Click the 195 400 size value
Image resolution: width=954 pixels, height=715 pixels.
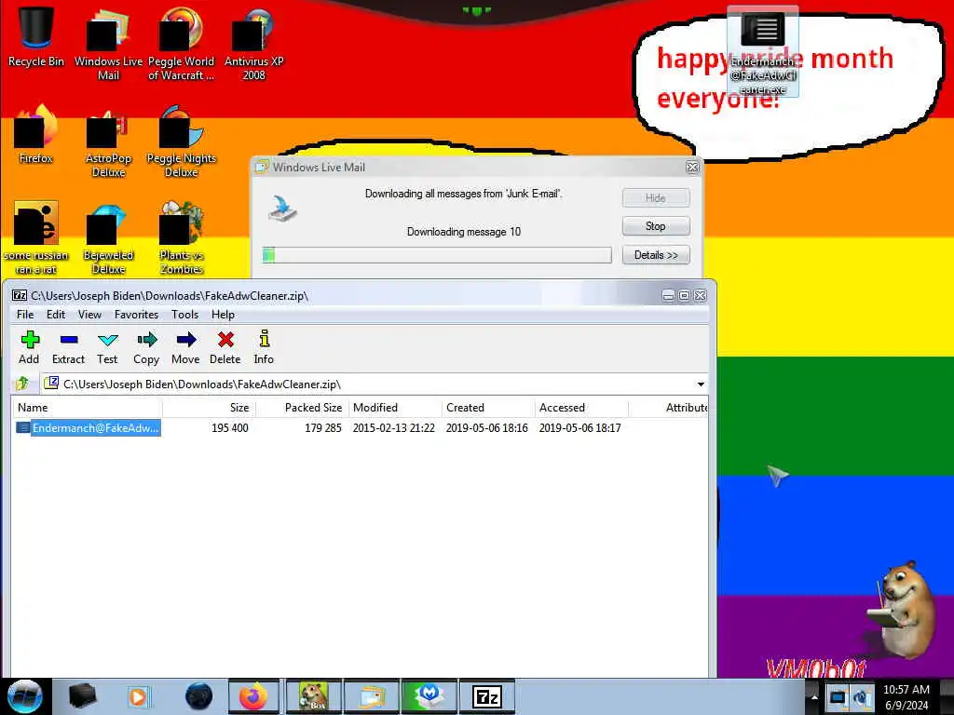pos(229,428)
